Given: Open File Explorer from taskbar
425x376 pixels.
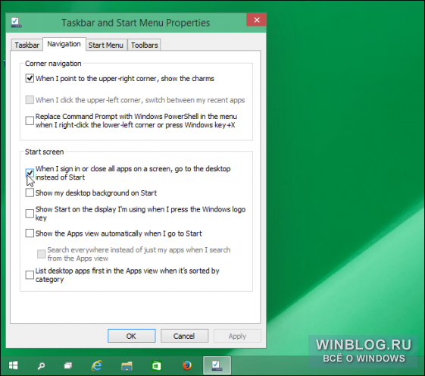Looking at the screenshot, I should [x=127, y=365].
